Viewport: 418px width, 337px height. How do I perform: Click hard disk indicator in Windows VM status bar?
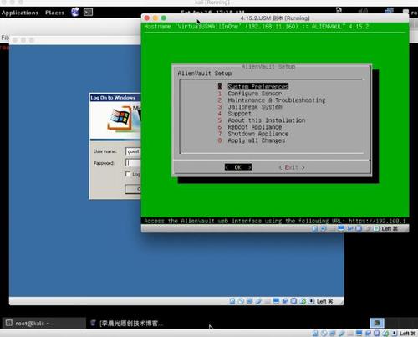coord(232,301)
